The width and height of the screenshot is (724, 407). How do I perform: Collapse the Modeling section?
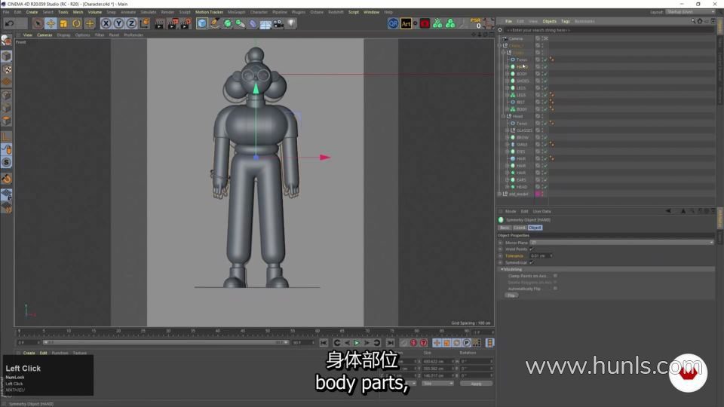tap(502, 269)
